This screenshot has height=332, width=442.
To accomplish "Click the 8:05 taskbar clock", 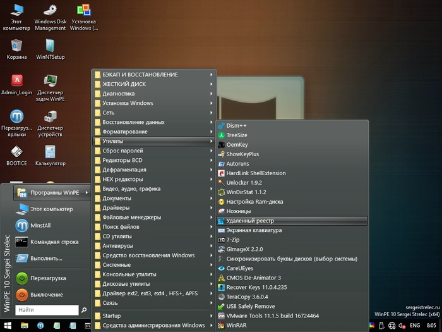I will tap(431, 326).
